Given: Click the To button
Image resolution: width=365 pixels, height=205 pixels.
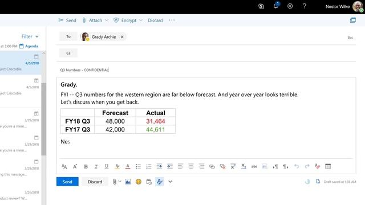Looking at the screenshot, I should click(68, 36).
